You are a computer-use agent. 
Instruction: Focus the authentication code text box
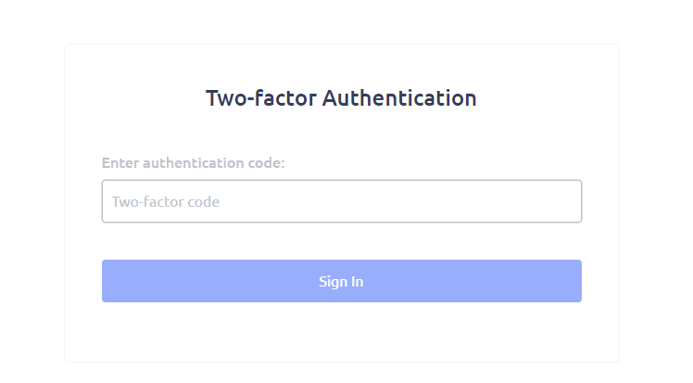coord(342,201)
